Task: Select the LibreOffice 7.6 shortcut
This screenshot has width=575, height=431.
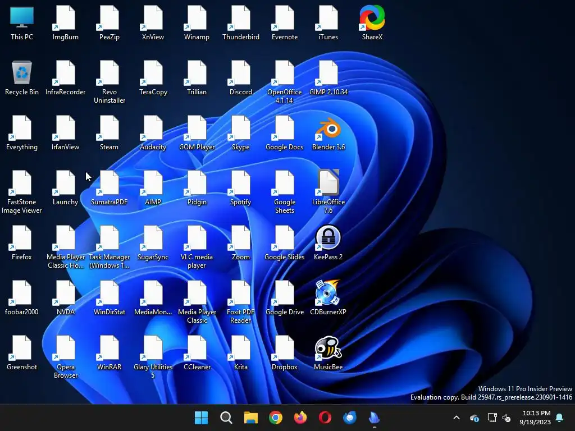Action: [328, 192]
